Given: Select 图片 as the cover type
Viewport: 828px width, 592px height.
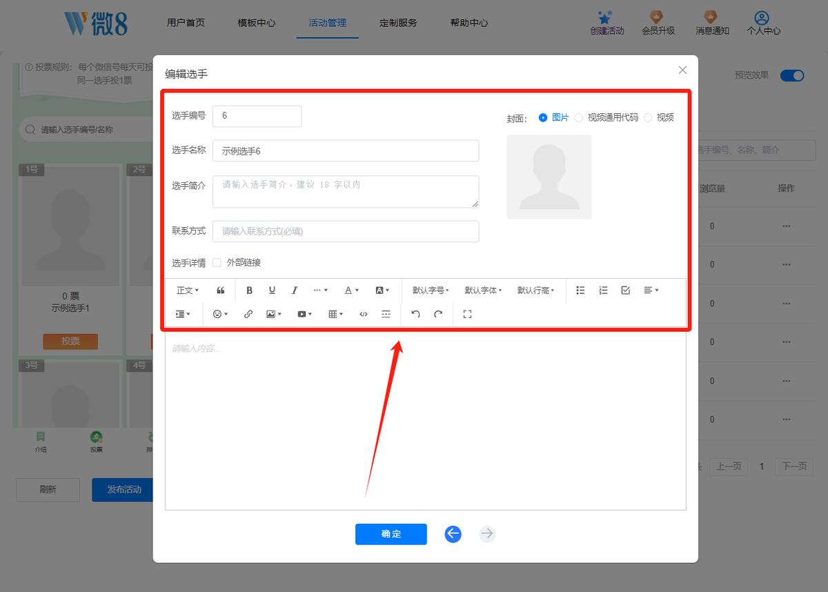Looking at the screenshot, I should (554, 118).
